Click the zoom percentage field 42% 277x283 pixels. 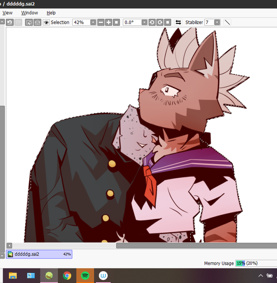coord(81,22)
